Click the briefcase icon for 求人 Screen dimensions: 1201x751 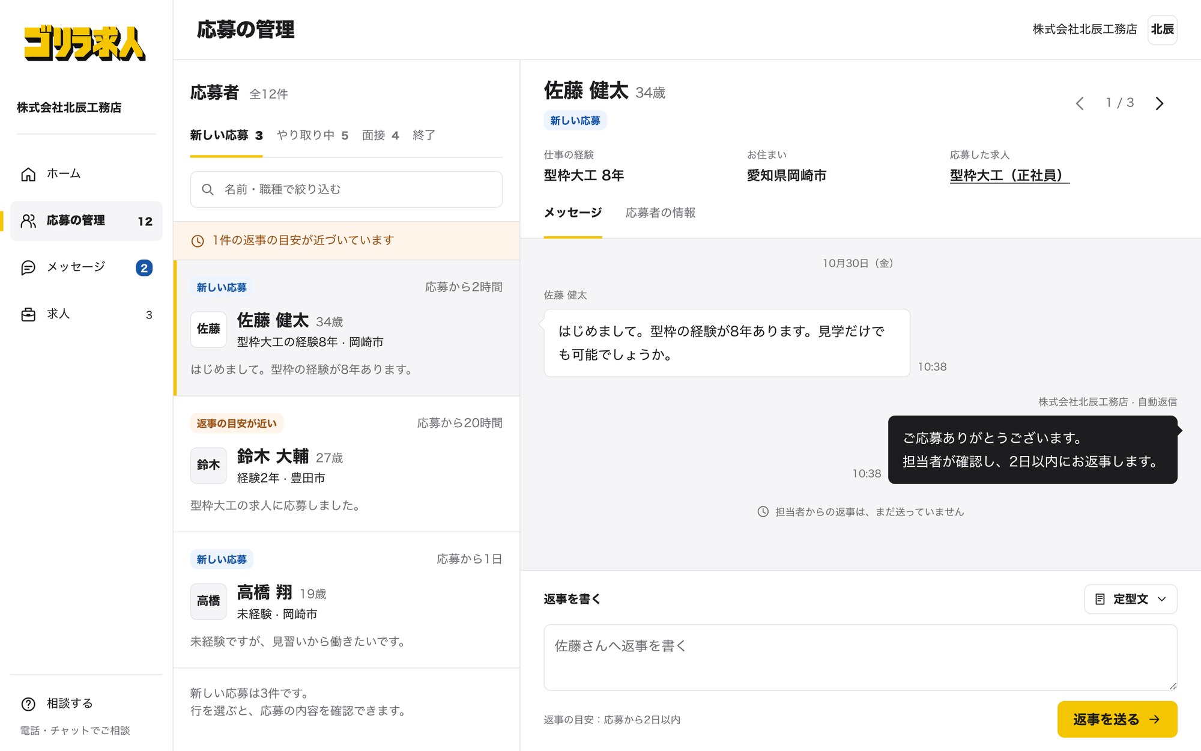(28, 314)
